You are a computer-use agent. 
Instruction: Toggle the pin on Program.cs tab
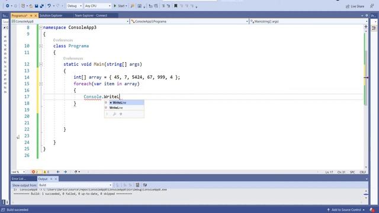coord(31,16)
